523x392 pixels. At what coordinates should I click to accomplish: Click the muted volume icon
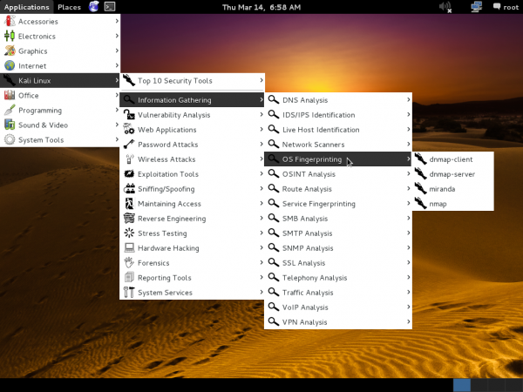pos(445,7)
